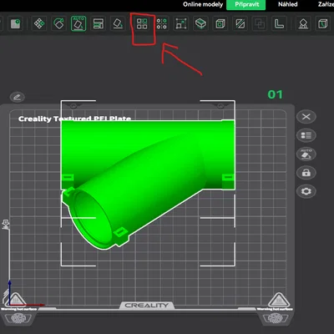The height and width of the screenshot is (334, 334).
Task: Select the Move tool with four arrows
Action: [39, 23]
